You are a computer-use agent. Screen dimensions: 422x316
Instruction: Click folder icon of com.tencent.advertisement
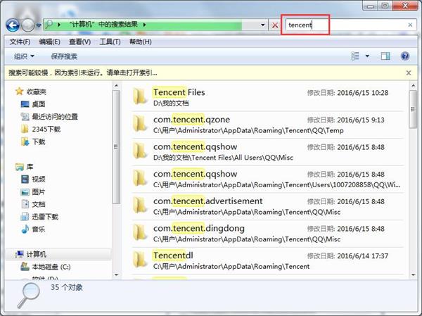pyautogui.click(x=140, y=206)
